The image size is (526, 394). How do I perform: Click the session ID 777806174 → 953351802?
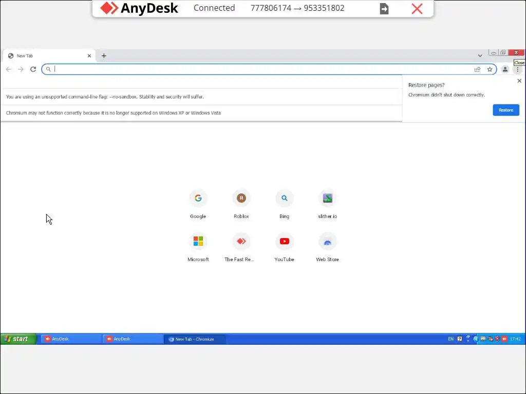(x=297, y=8)
